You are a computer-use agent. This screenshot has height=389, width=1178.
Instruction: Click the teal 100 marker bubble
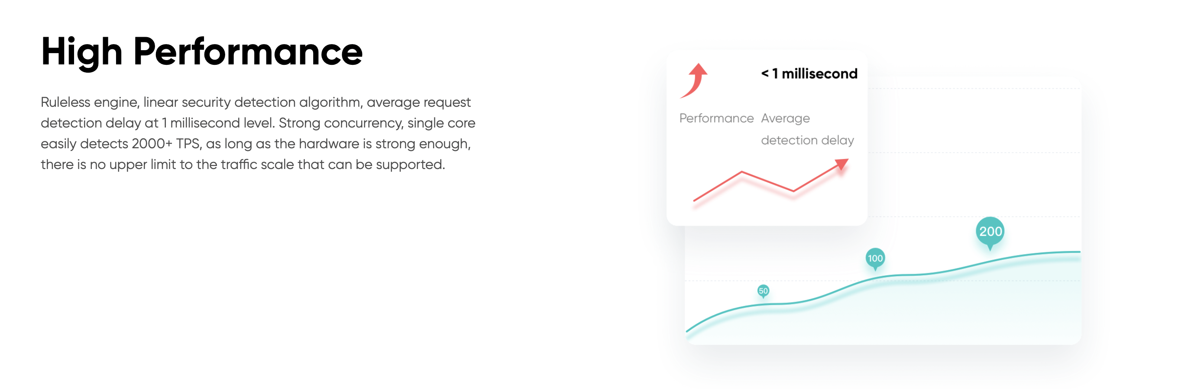(875, 258)
